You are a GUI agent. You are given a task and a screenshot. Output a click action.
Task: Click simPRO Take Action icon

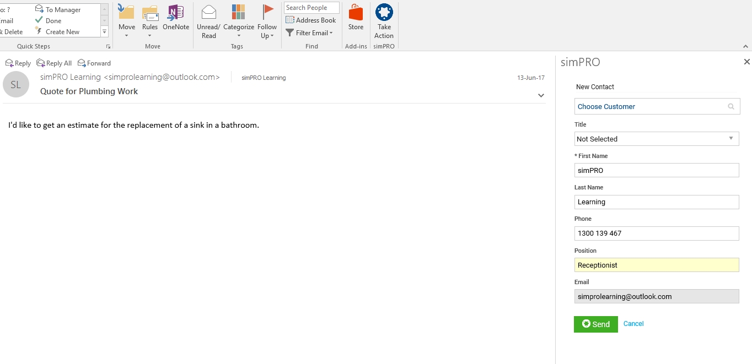coord(384,21)
